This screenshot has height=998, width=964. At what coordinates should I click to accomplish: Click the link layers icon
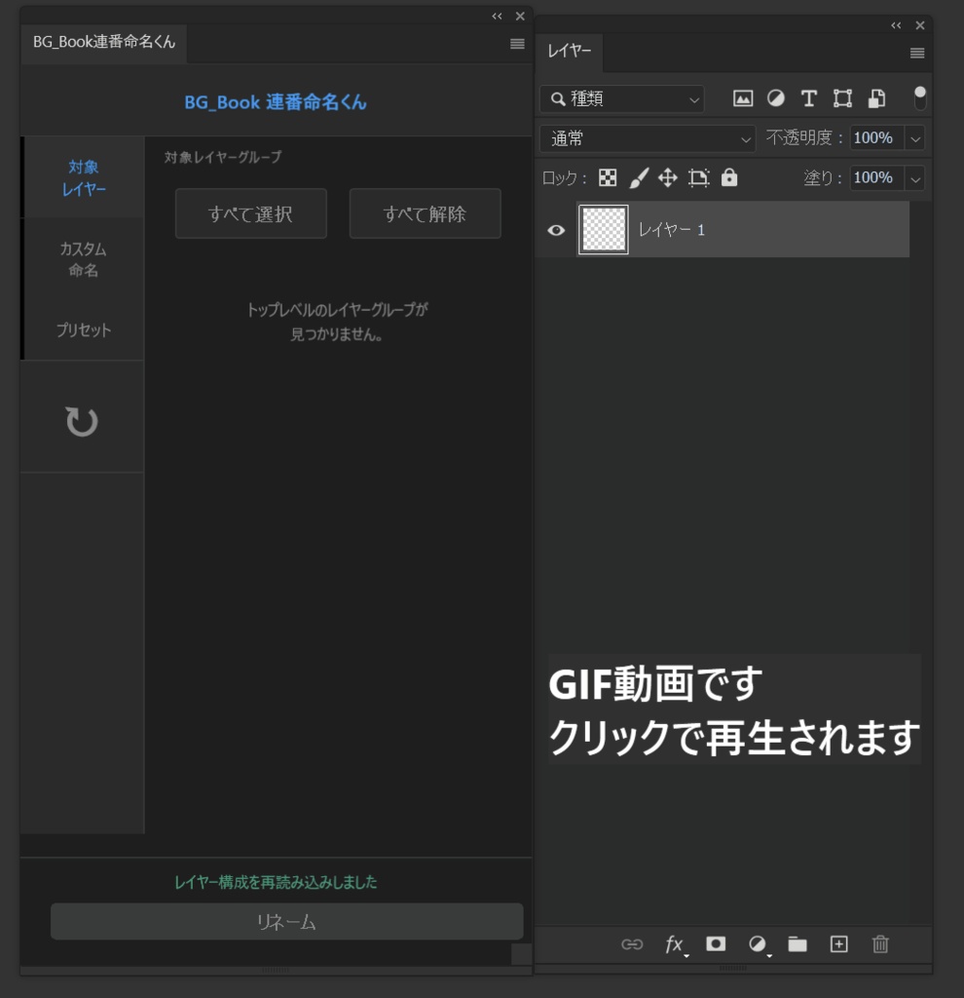click(632, 943)
